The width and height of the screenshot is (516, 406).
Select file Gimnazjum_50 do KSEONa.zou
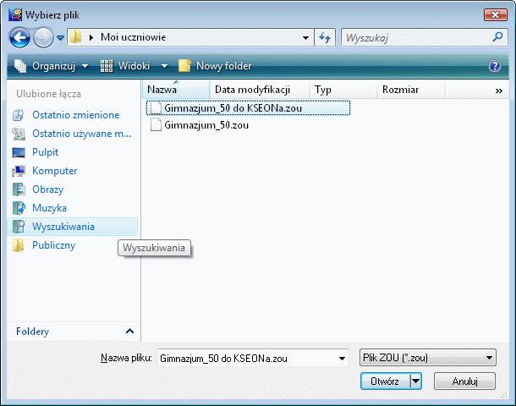(x=248, y=108)
